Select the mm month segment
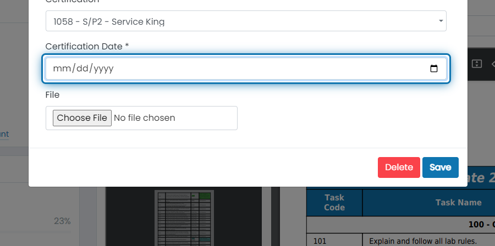The height and width of the screenshot is (246, 495). coord(59,68)
